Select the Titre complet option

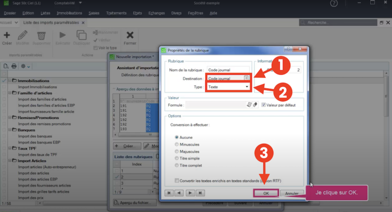click(177, 165)
